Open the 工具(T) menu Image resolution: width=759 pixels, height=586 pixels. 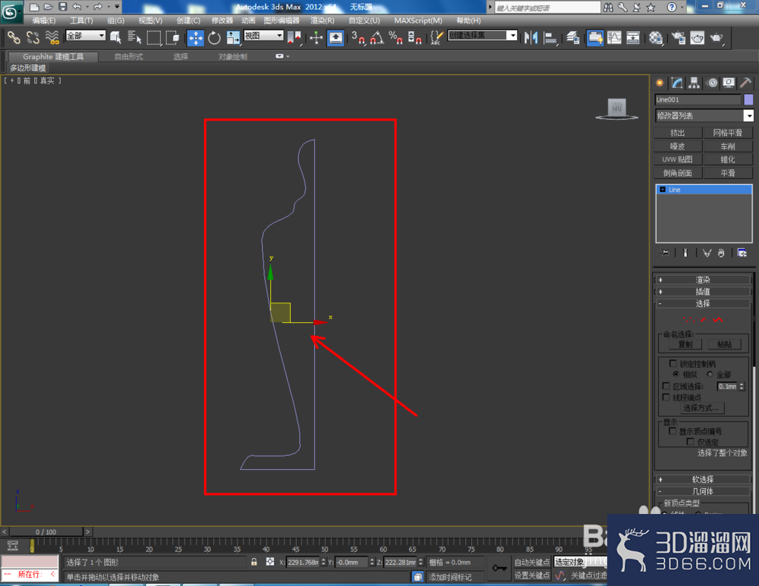[81, 20]
